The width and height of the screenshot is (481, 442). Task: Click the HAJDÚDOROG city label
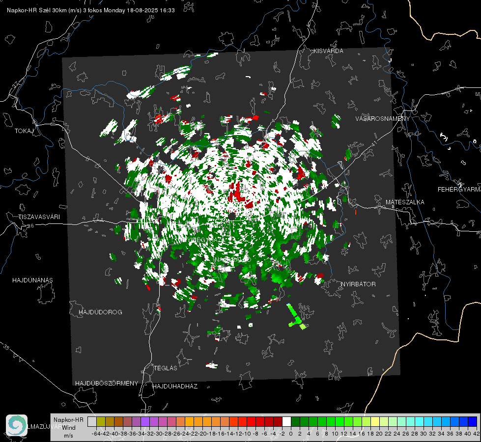click(100, 312)
